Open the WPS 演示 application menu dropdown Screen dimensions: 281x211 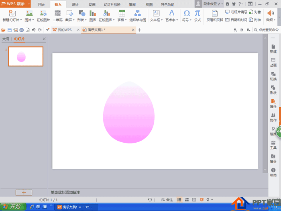pyautogui.click(x=29, y=4)
